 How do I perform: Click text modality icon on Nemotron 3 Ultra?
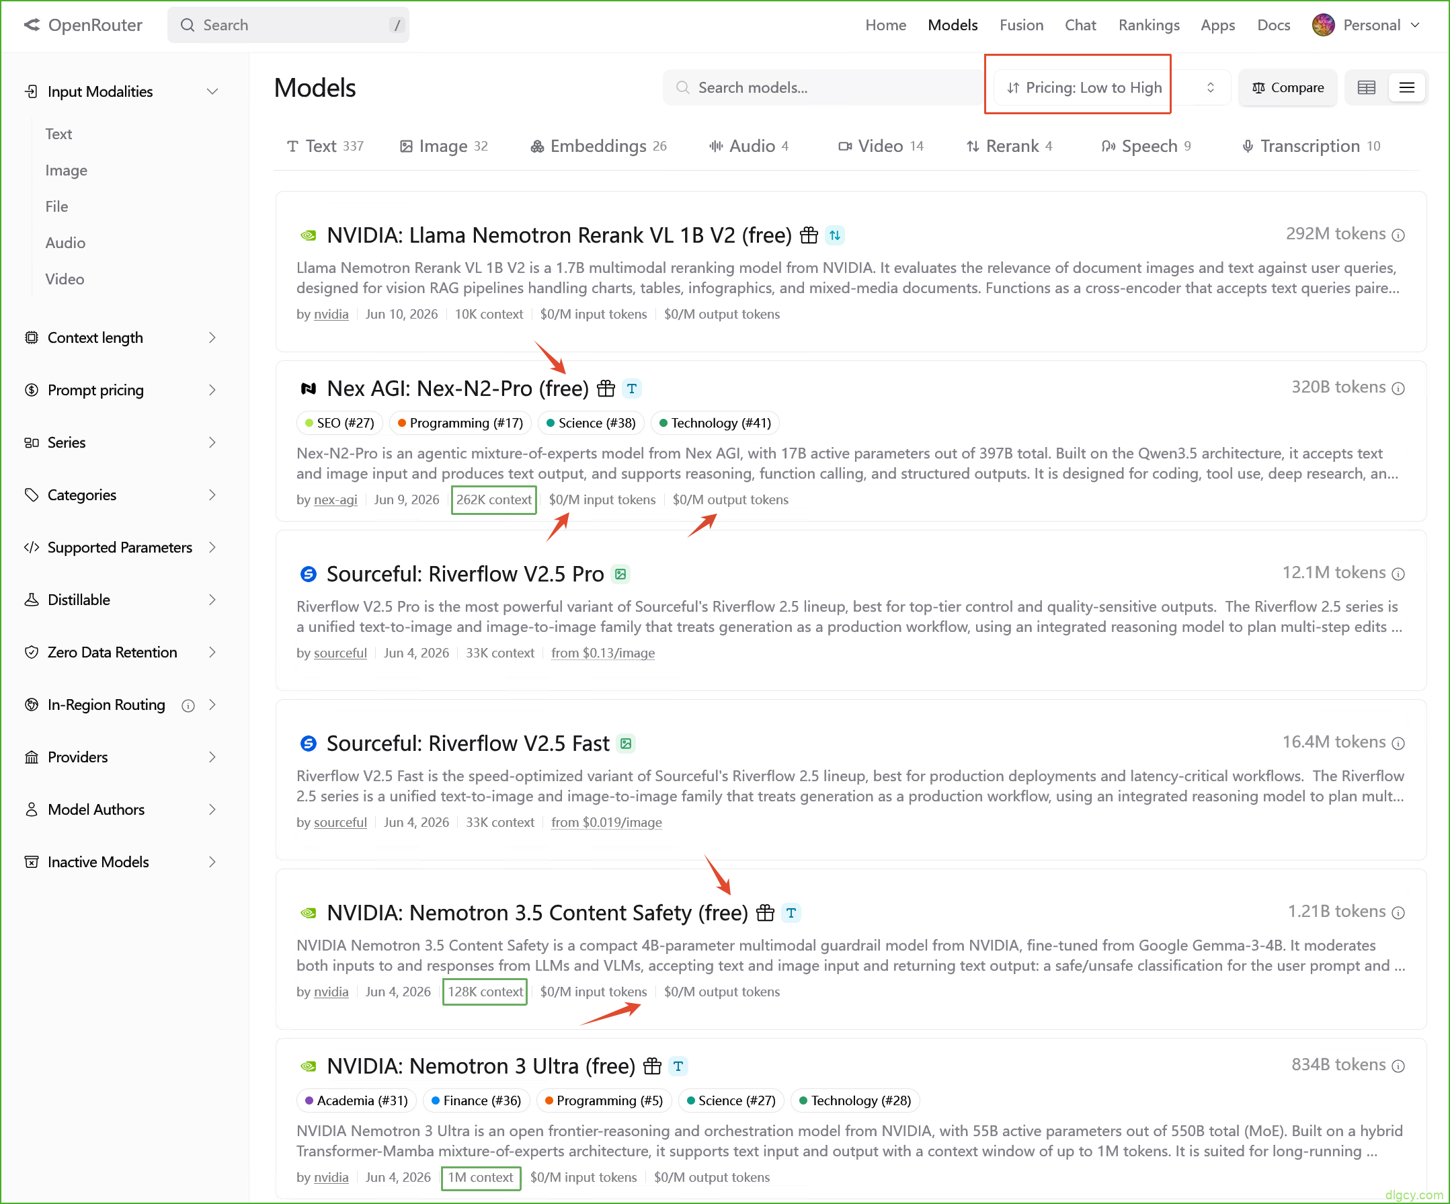[678, 1066]
